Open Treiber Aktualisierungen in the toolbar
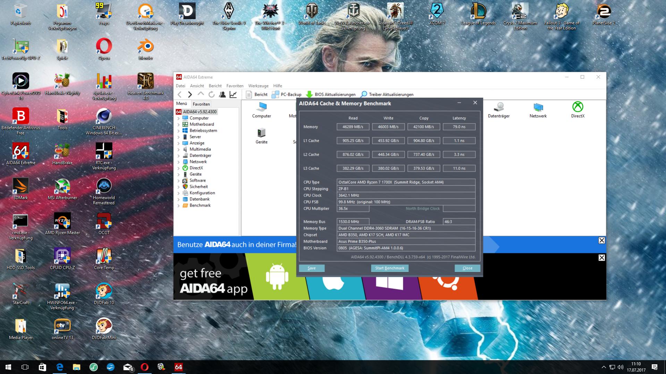Viewport: 666px width, 374px height. 387,94
